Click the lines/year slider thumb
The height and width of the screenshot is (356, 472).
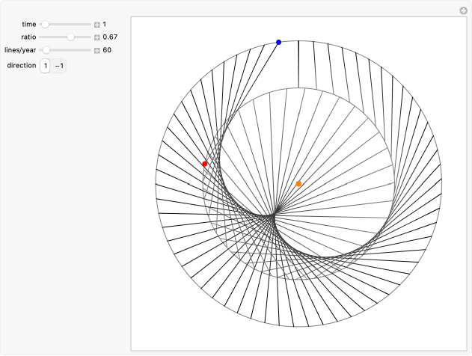coord(46,50)
